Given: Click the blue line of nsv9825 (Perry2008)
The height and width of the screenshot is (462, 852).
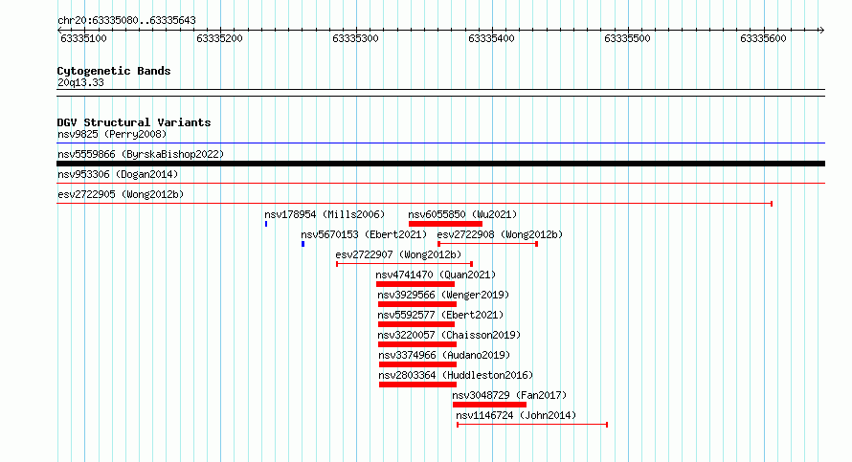Looking at the screenshot, I should pyautogui.click(x=440, y=143).
